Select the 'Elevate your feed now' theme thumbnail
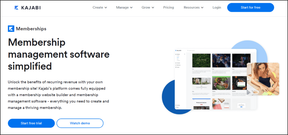The height and width of the screenshot is (135, 288). pyautogui.click(x=201, y=104)
